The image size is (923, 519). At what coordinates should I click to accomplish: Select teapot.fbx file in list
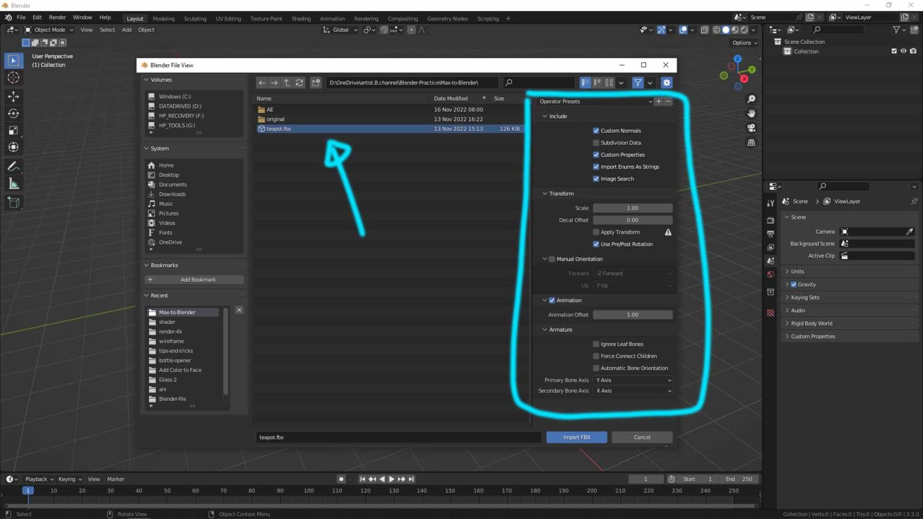[389, 129]
